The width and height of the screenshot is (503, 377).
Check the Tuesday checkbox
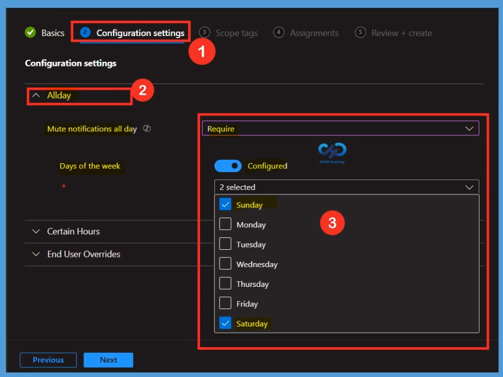coord(225,244)
